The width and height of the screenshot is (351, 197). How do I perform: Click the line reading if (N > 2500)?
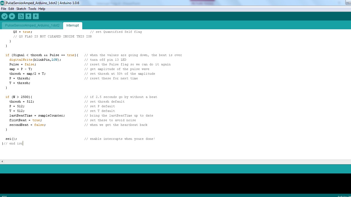(19, 97)
